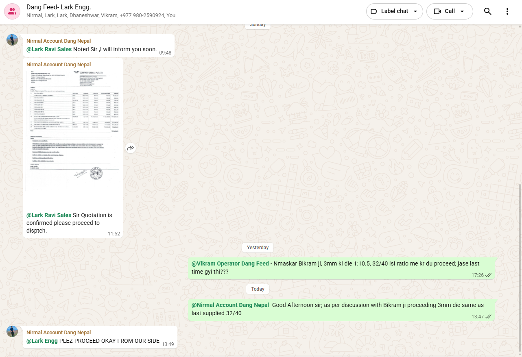
Task: Click the Yesterday date separator chip
Action: coord(258,248)
